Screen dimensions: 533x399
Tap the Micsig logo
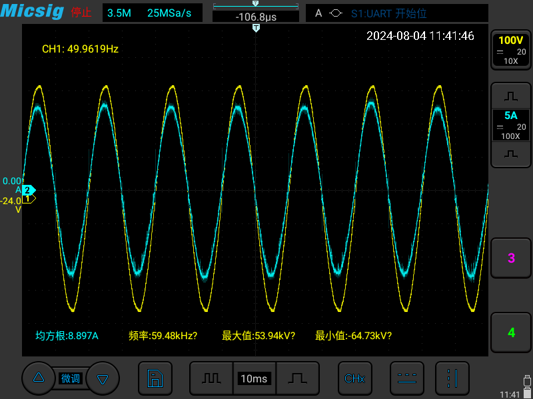(x=32, y=11)
